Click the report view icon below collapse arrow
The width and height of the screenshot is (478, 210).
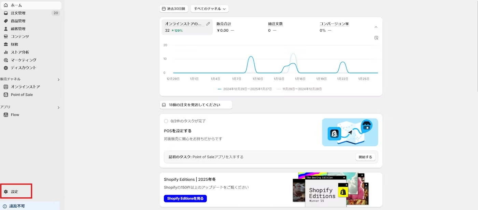[x=376, y=38]
